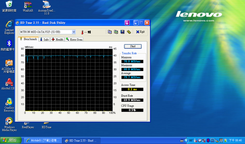The height and width of the screenshot is (144, 245).
Task: Click the copy screenshot toolbar icon
Action: 116,32
